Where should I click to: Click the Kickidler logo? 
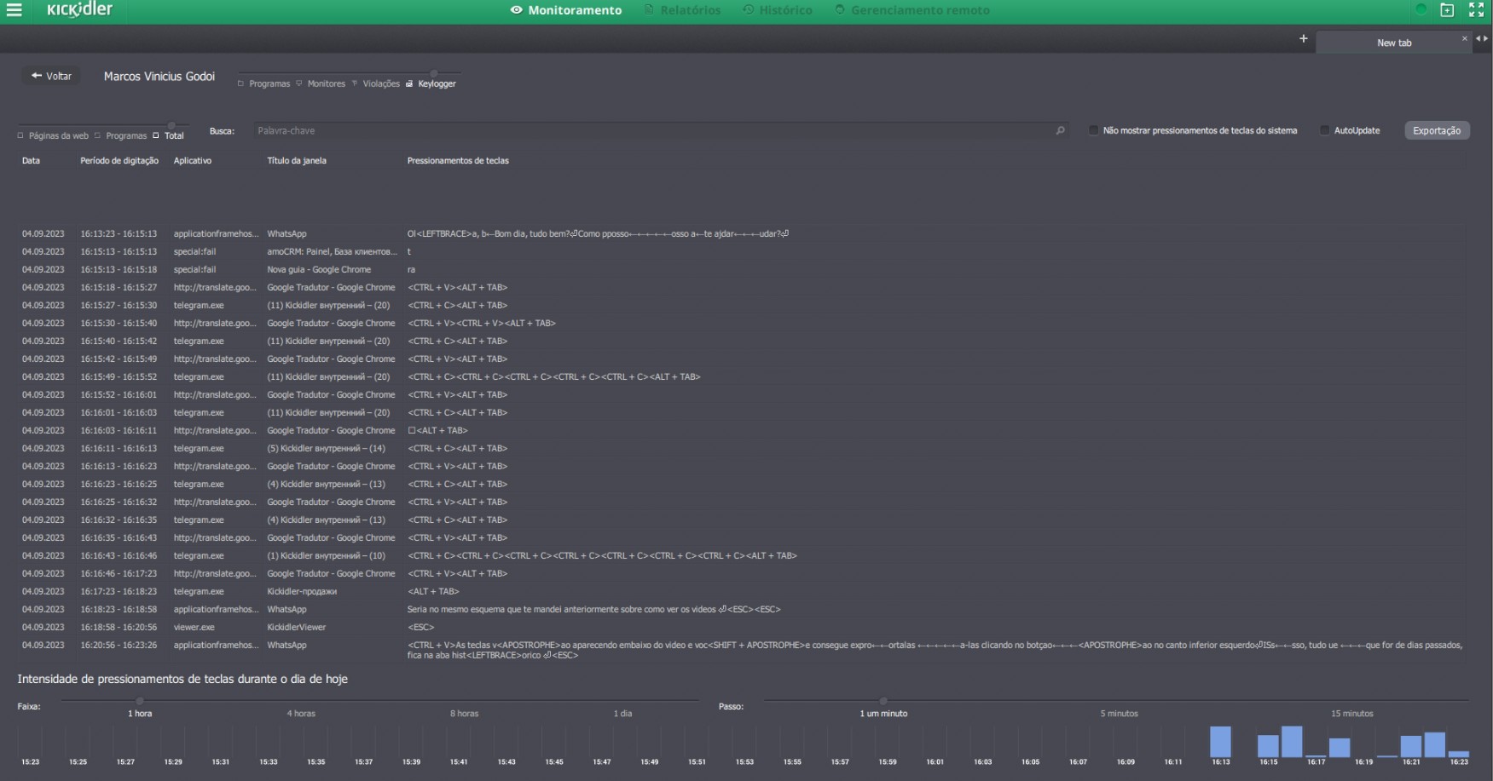pos(80,9)
